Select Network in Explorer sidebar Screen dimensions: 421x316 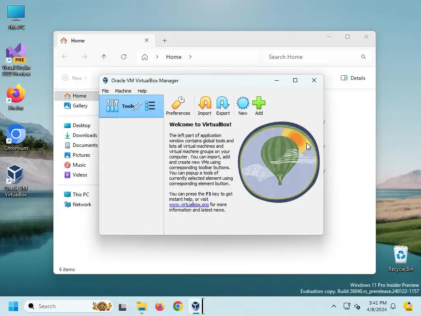[77, 204]
